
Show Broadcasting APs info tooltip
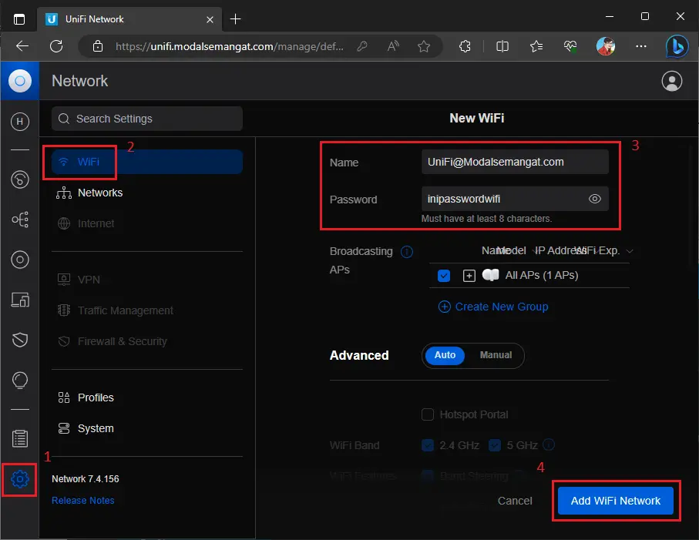[407, 252]
